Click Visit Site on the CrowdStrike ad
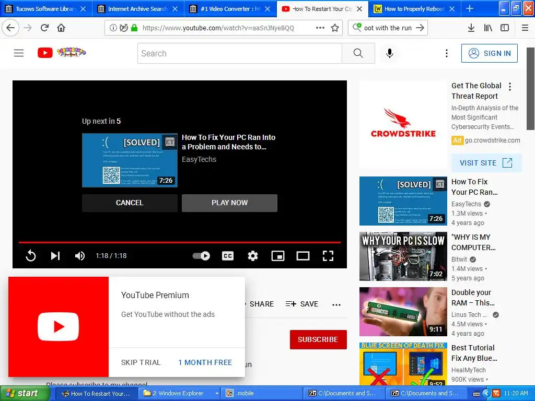The height and width of the screenshot is (401, 535). 486,163
